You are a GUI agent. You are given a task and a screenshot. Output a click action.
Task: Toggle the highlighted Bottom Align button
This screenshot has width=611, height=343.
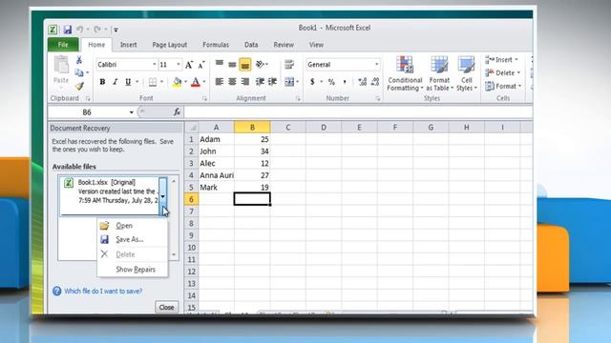(245, 64)
